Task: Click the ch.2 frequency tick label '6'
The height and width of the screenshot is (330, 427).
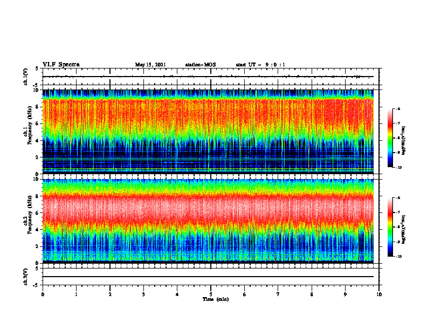Action: (x=38, y=212)
